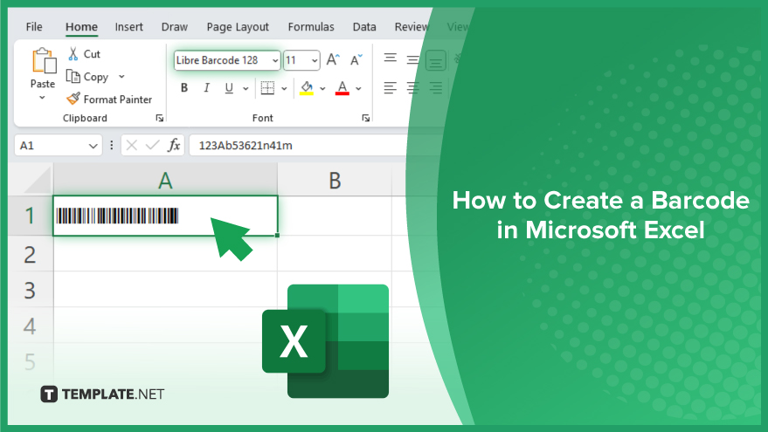Select barcode cell A1
The width and height of the screenshot is (768, 432).
pos(165,216)
